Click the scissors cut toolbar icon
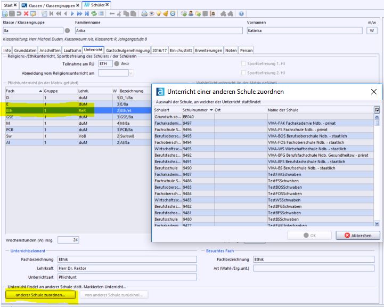The height and width of the screenshot is (307, 384). click(x=119, y=14)
